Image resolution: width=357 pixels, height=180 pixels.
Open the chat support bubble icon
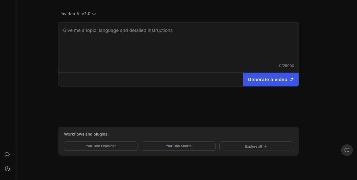point(347,150)
